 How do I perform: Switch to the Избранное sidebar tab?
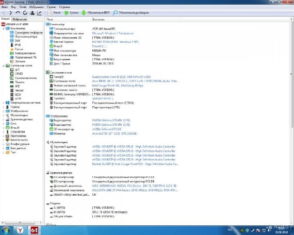point(20,19)
